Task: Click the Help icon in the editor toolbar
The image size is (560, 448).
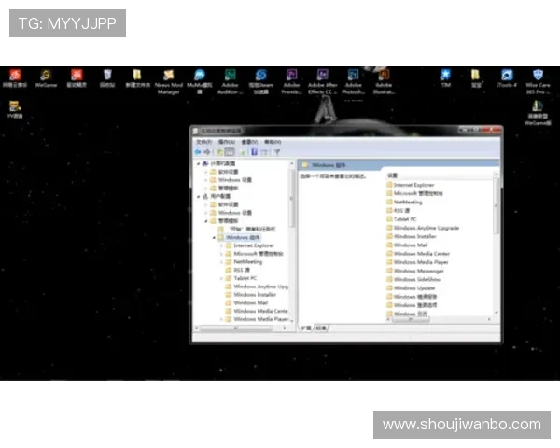Action: pyautogui.click(x=254, y=151)
